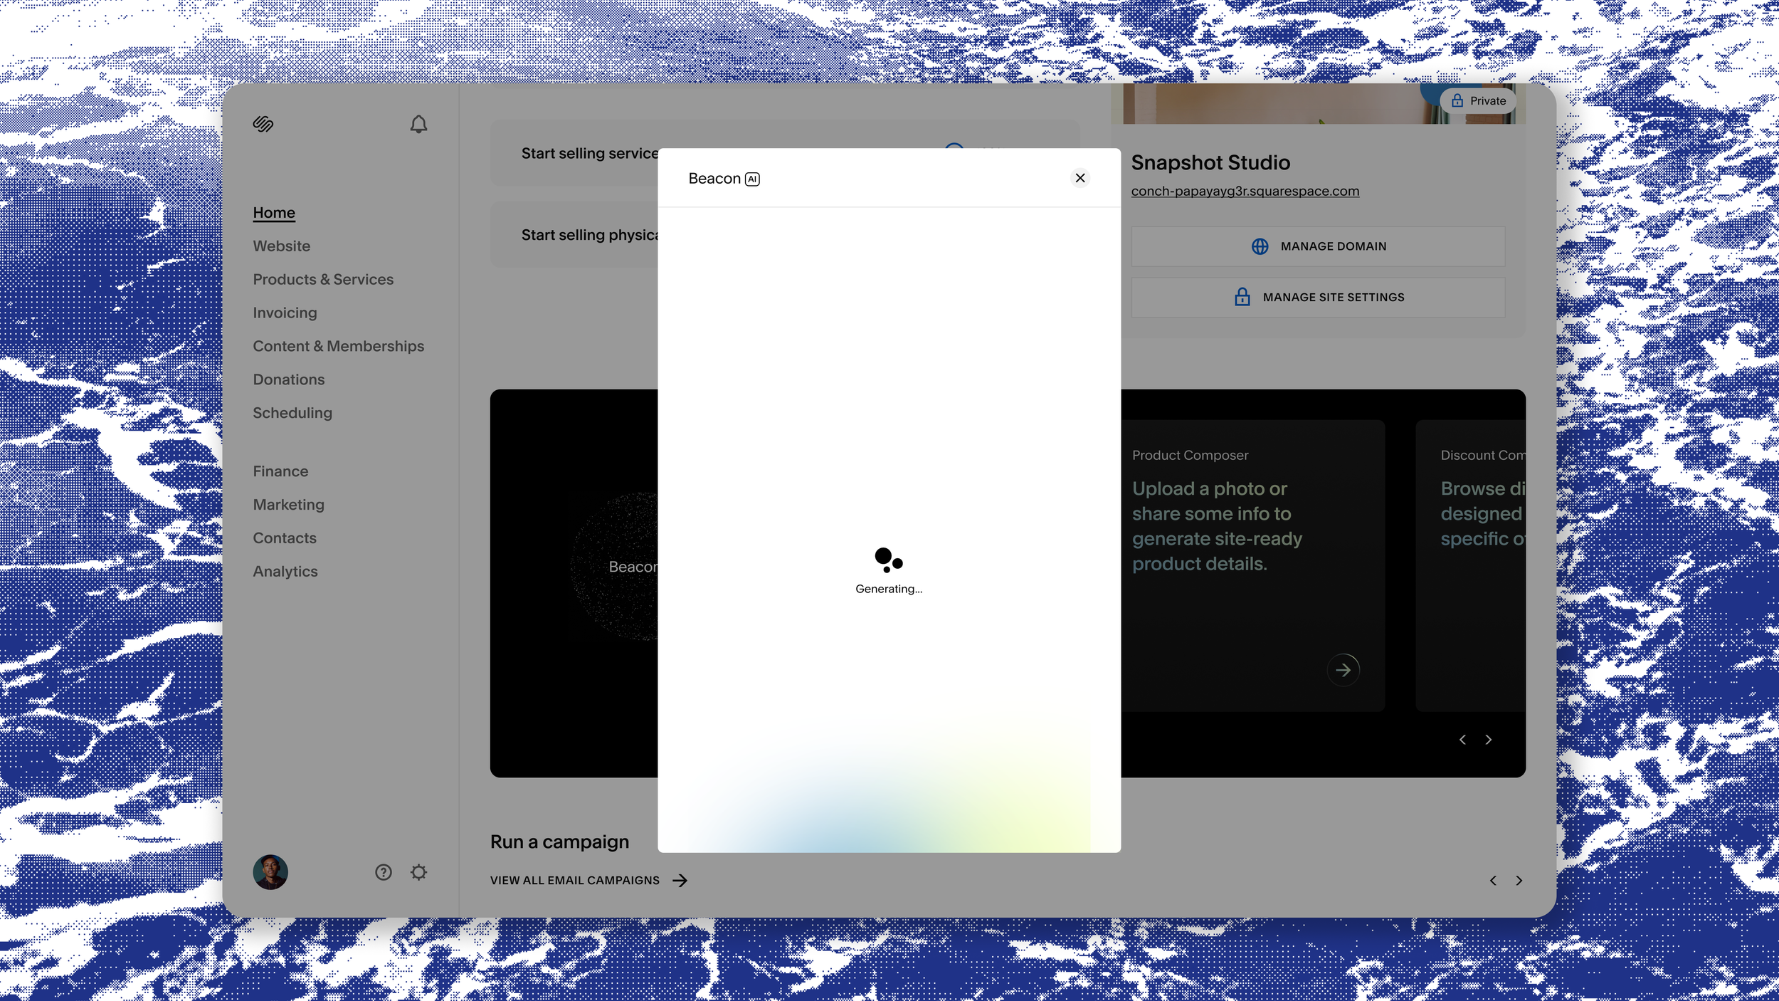
Task: Click View All Email Campaigns link
Action: 575,881
